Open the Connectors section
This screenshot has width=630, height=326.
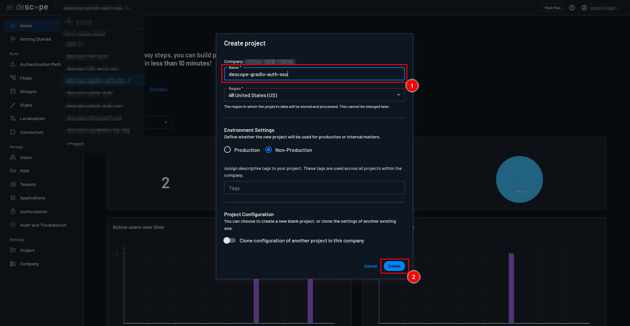tap(31, 132)
